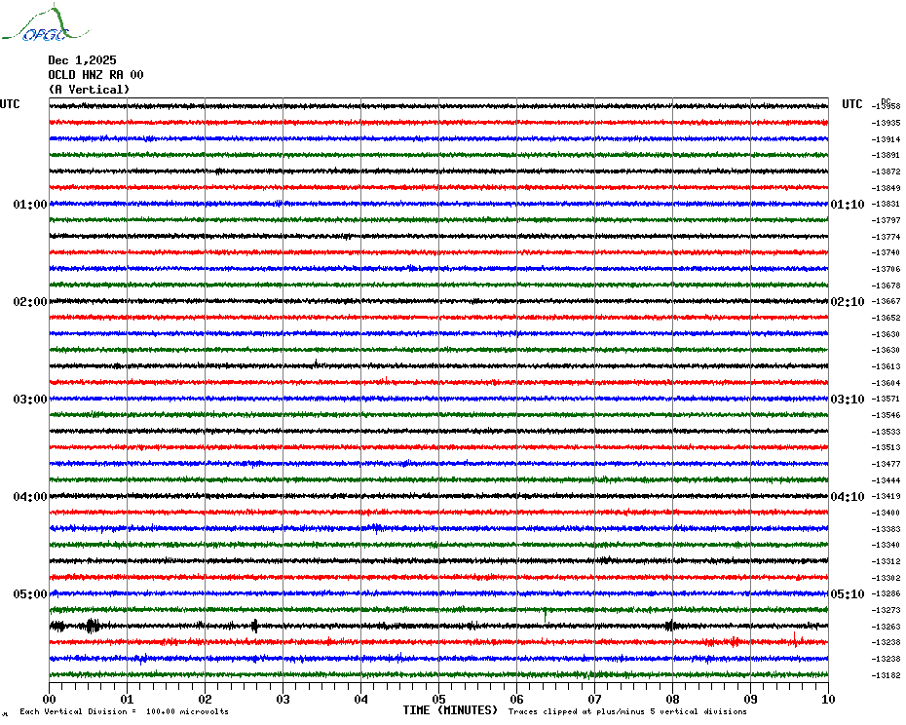The height and width of the screenshot is (725, 906).
Task: Click the DC value "-13914"
Action: click(886, 139)
